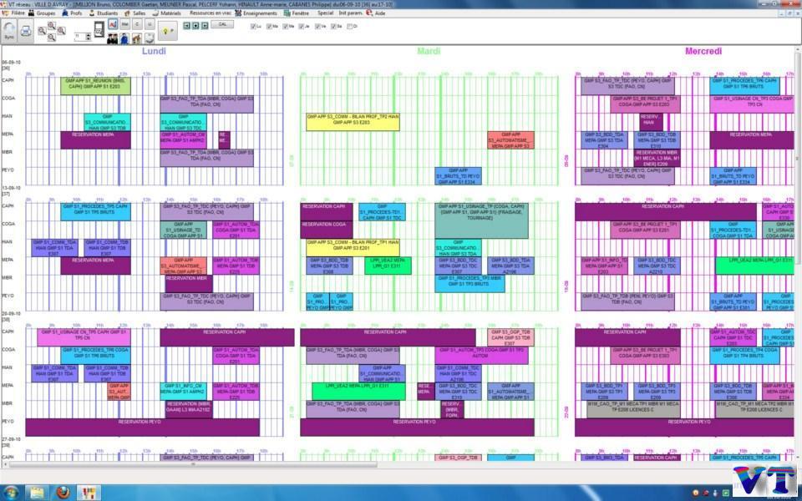
Task: Click the light bulb hint icon
Action: pyautogui.click(x=166, y=31)
